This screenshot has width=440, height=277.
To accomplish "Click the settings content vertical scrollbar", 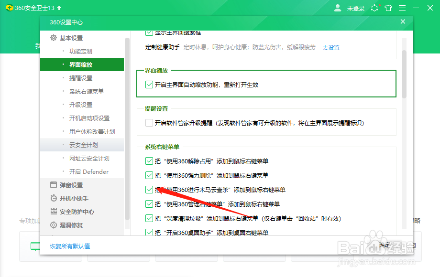I will coord(404,74).
